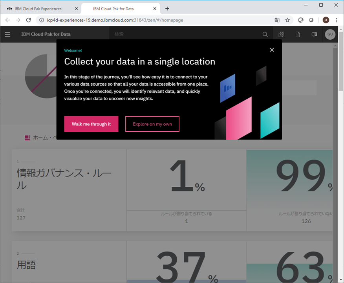Image resolution: width=344 pixels, height=283 pixels.
Task: Click the Google Translate icon in address bar
Action: pyautogui.click(x=277, y=20)
